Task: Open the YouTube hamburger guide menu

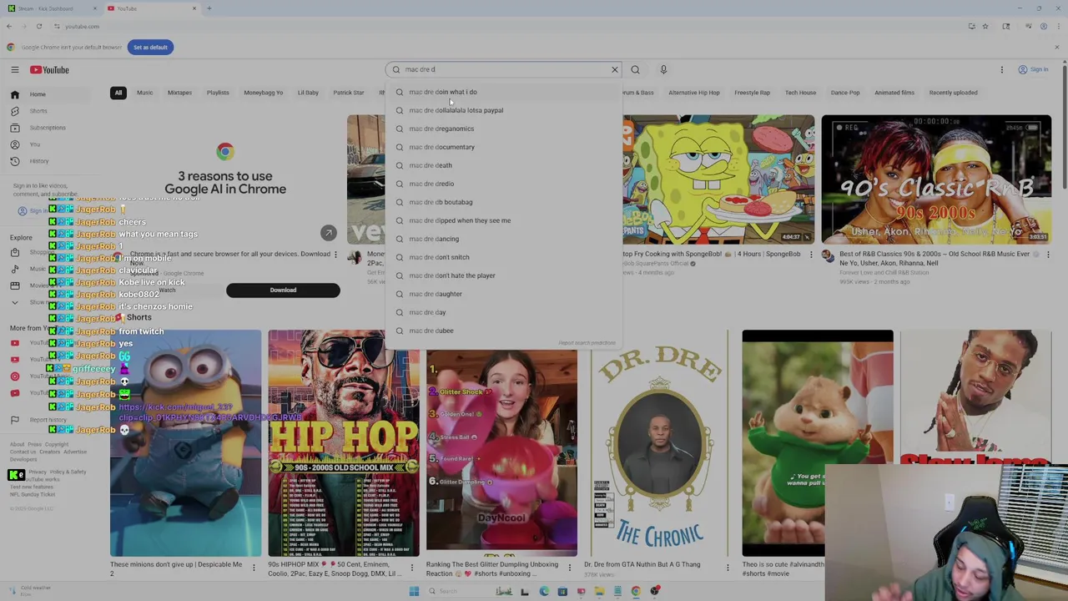Action: (14, 70)
